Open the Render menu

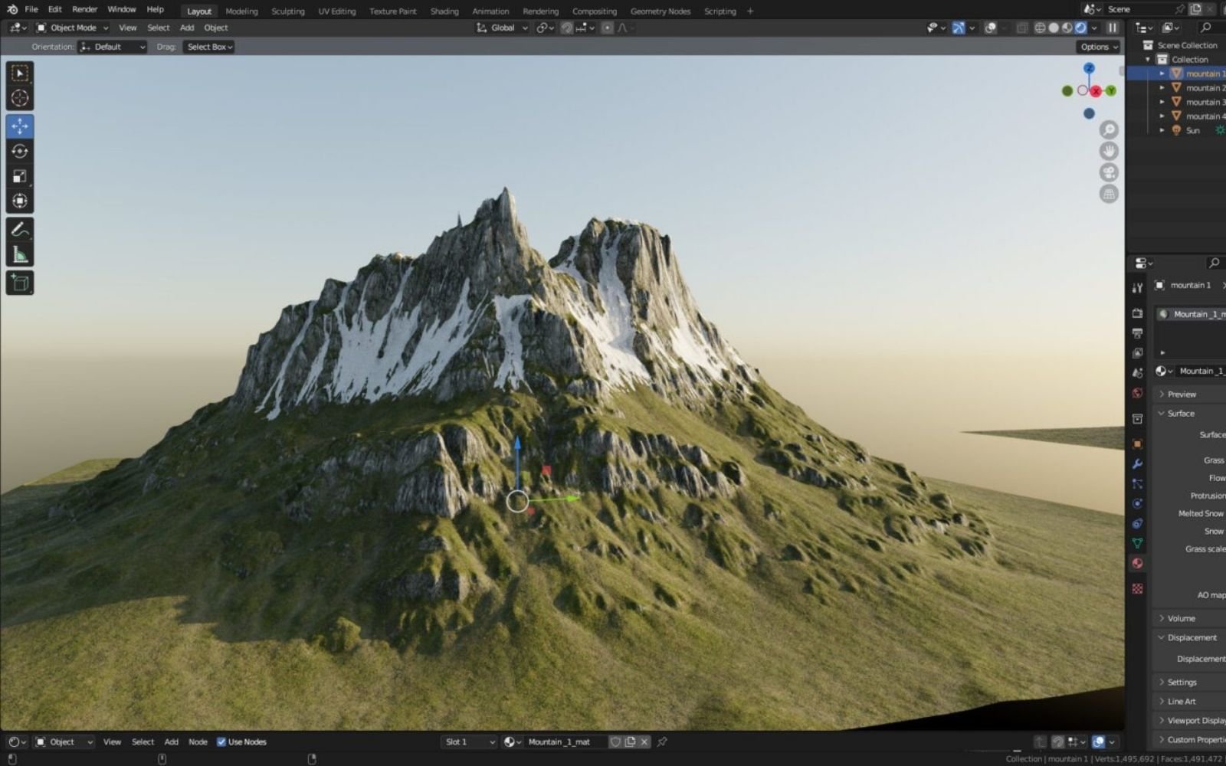pyautogui.click(x=84, y=9)
